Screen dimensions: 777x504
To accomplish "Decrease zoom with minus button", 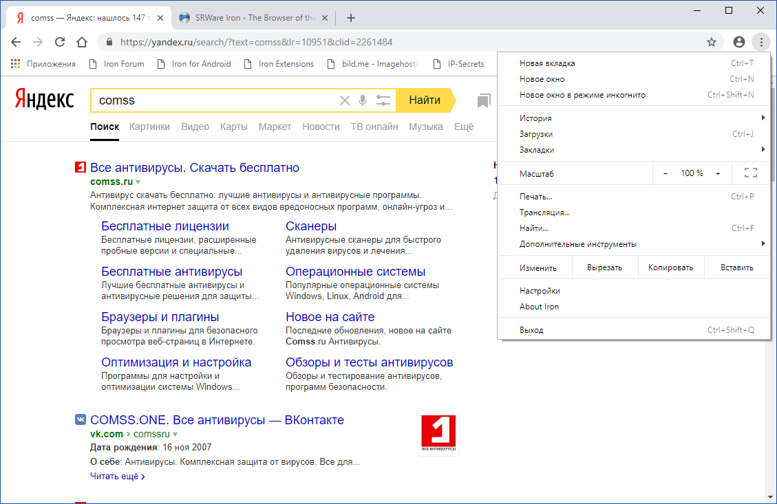I will click(666, 173).
